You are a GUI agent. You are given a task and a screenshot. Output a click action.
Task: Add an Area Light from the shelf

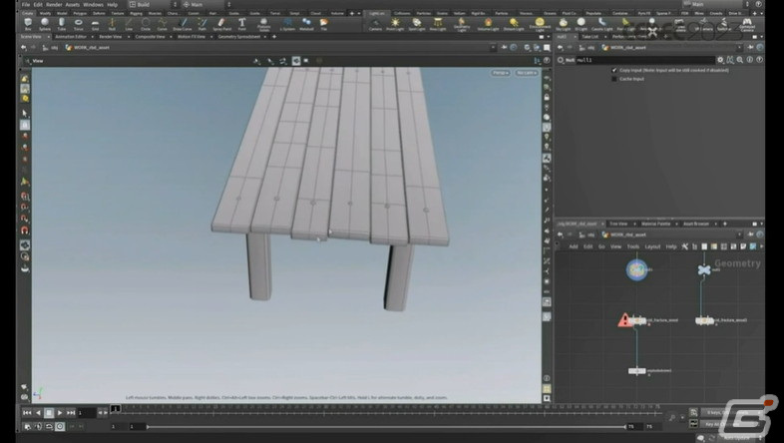coord(438,24)
